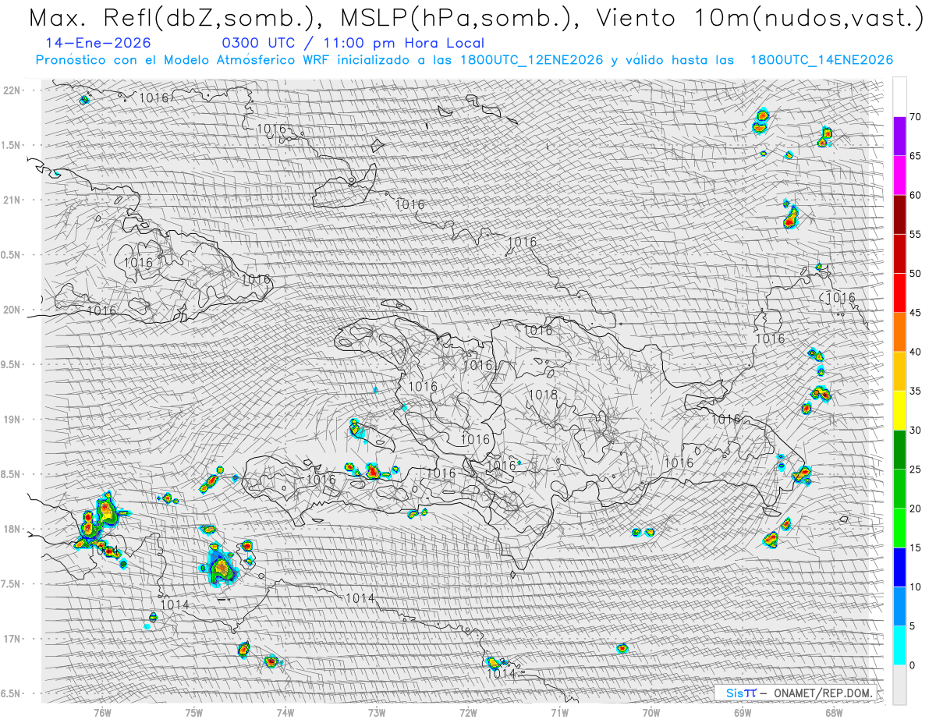Click the '71W' longitude label
Screen dimensions: 936x723
[x=559, y=712]
